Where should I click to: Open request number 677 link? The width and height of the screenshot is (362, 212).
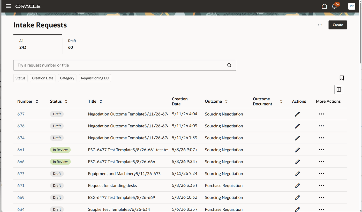[21, 114]
